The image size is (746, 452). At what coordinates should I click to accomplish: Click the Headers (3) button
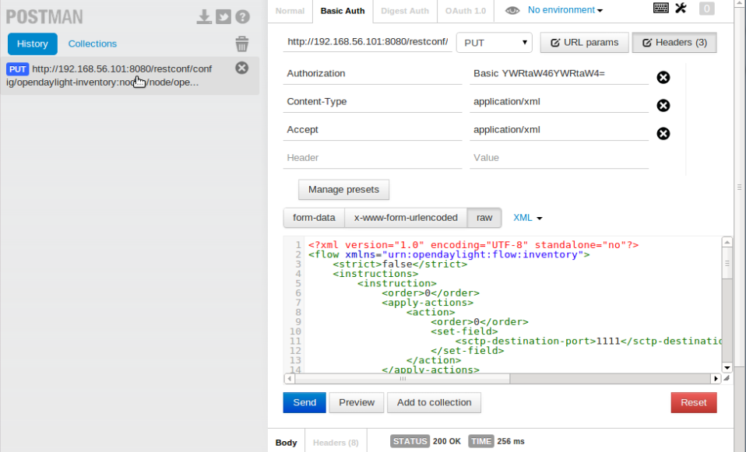coord(674,42)
